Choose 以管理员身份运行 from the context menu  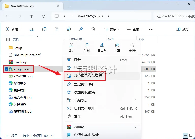[102, 76]
